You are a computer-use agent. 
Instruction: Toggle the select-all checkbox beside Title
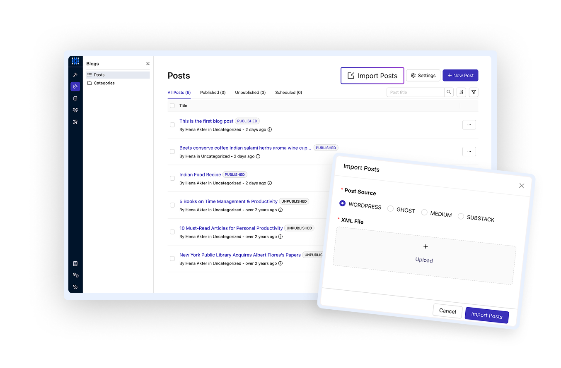(172, 105)
